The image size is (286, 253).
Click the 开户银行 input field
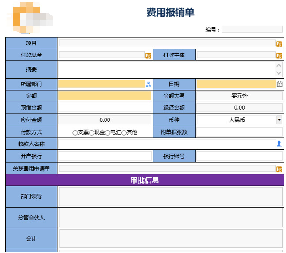pos(105,156)
